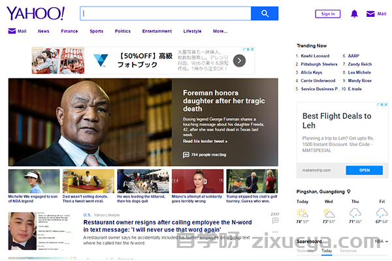Viewport: 392px width, 261px height.
Task: Click the photobook ad next arrow
Action: pyautogui.click(x=239, y=61)
